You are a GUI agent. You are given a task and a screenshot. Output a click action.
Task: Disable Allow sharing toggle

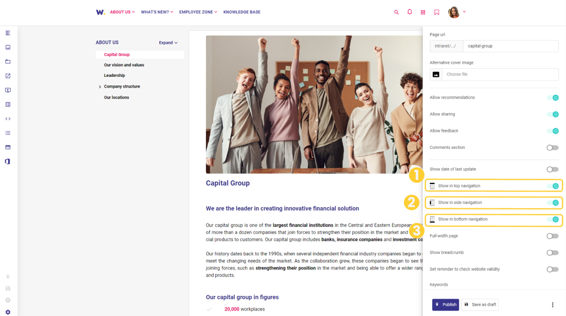point(552,114)
